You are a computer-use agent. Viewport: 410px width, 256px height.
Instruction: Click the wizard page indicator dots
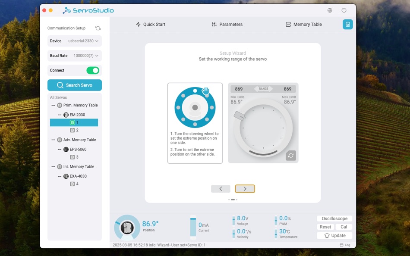click(x=233, y=200)
